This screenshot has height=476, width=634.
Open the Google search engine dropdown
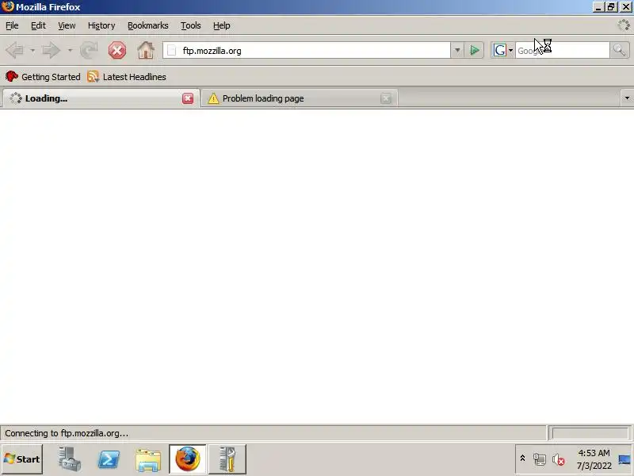click(x=510, y=51)
